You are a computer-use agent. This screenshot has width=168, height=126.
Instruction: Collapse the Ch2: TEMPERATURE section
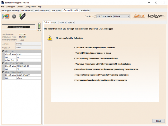3,63
